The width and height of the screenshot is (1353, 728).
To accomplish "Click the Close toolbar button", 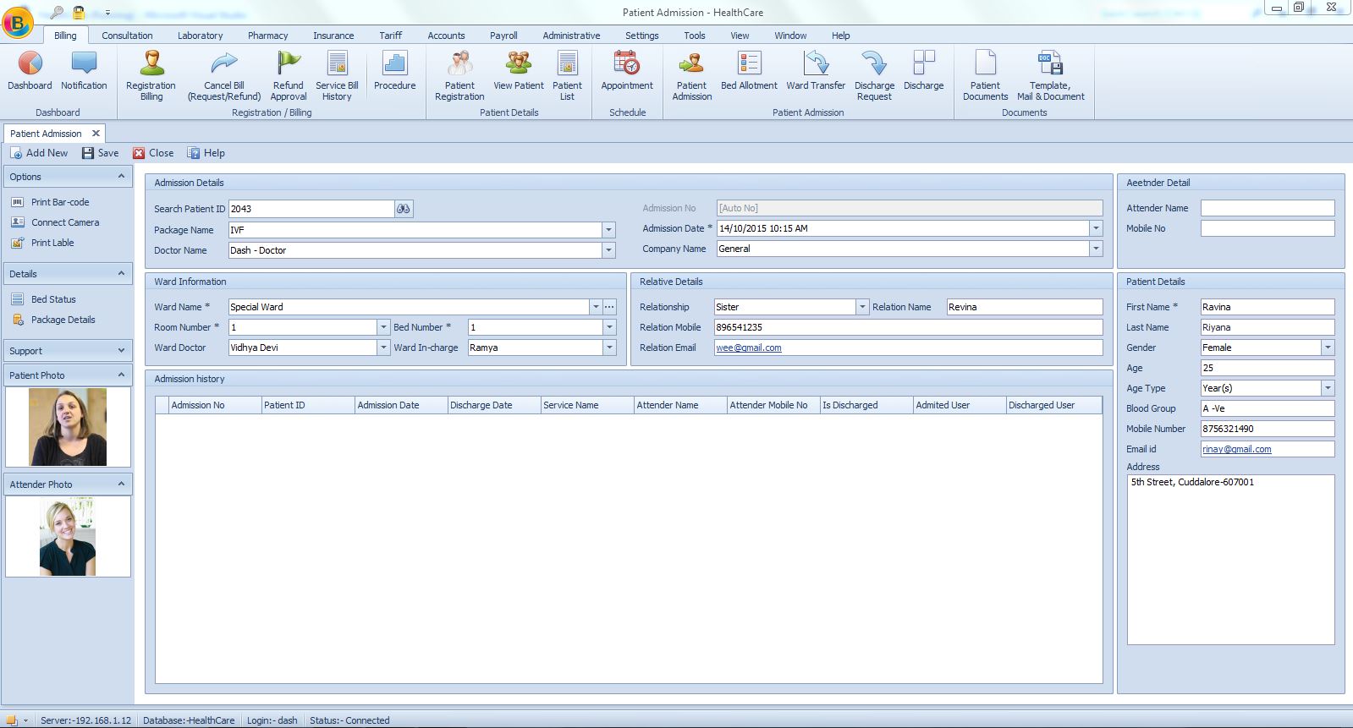I will point(153,153).
